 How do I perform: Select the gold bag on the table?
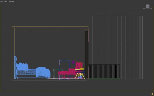[82, 69]
